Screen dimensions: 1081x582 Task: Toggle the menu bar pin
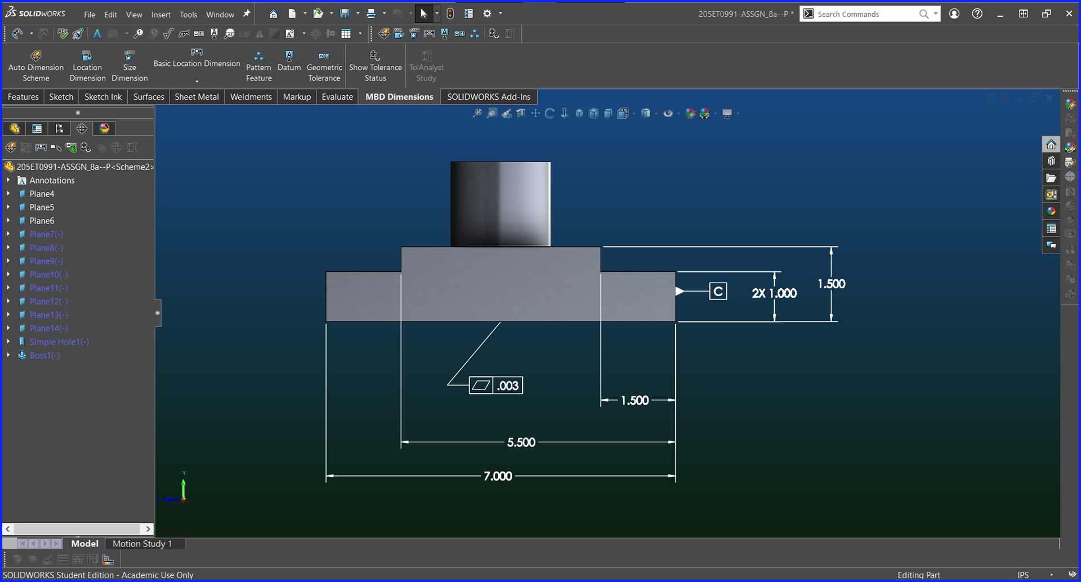click(247, 14)
